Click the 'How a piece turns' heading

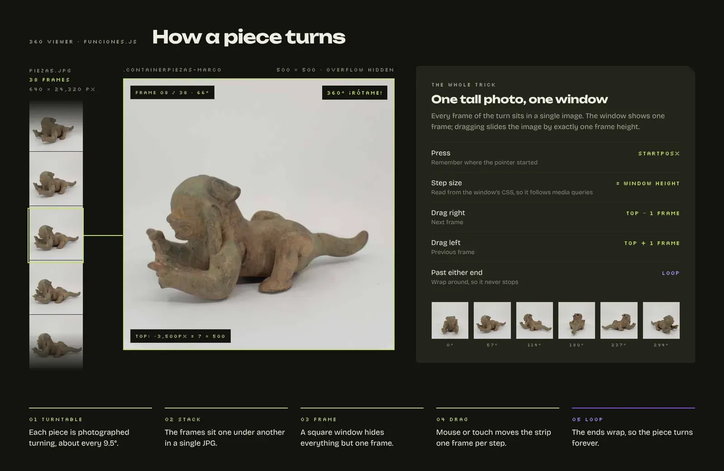tap(249, 37)
